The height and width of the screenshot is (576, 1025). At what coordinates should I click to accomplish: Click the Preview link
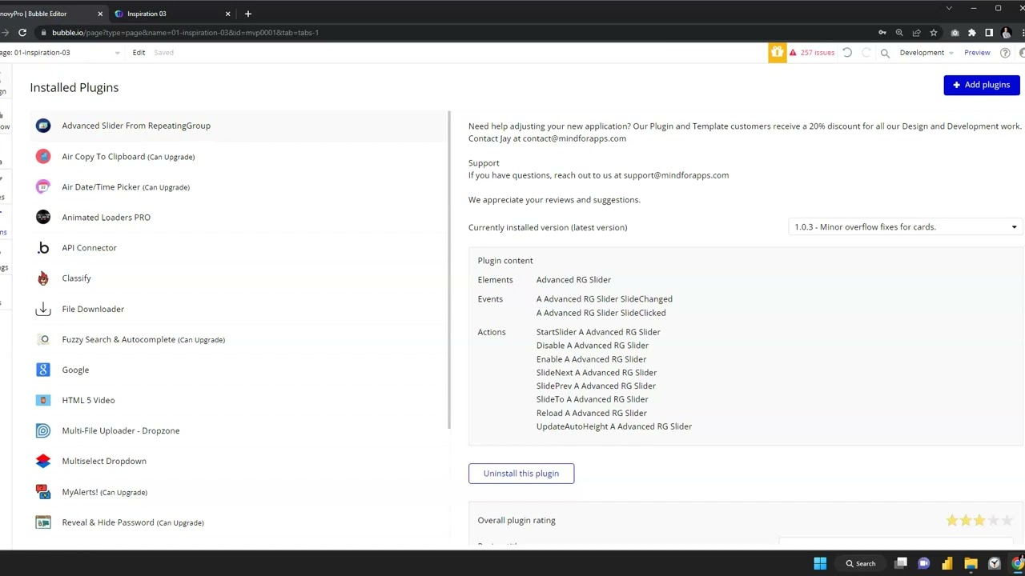click(977, 53)
